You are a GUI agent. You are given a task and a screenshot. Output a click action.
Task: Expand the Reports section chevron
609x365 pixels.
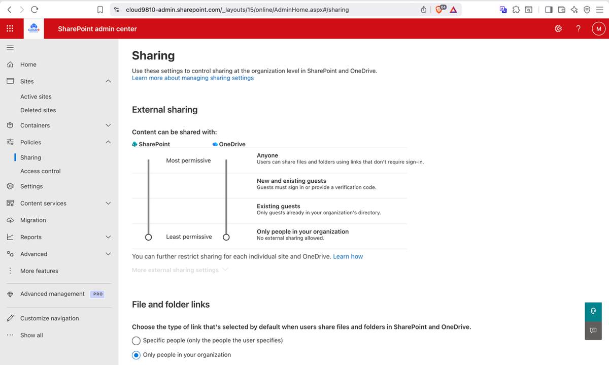(x=108, y=237)
